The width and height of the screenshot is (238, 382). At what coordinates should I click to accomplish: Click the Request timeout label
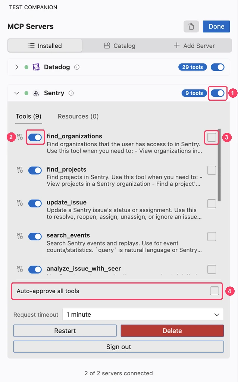point(36,315)
